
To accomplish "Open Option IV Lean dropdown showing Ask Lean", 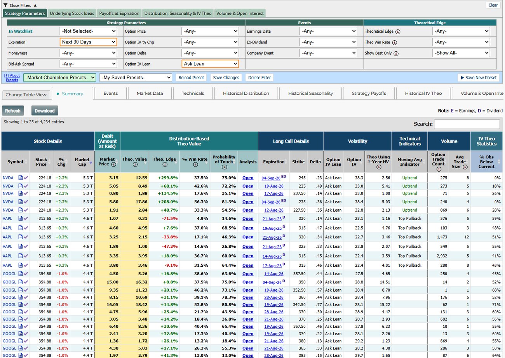I will 210,64.
